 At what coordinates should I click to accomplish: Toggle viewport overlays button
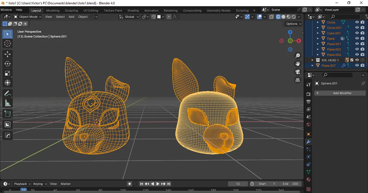click(x=260, y=17)
